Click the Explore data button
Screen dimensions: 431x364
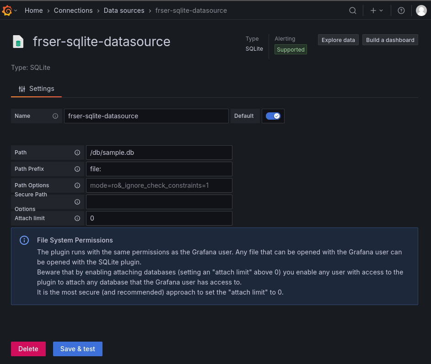click(338, 40)
